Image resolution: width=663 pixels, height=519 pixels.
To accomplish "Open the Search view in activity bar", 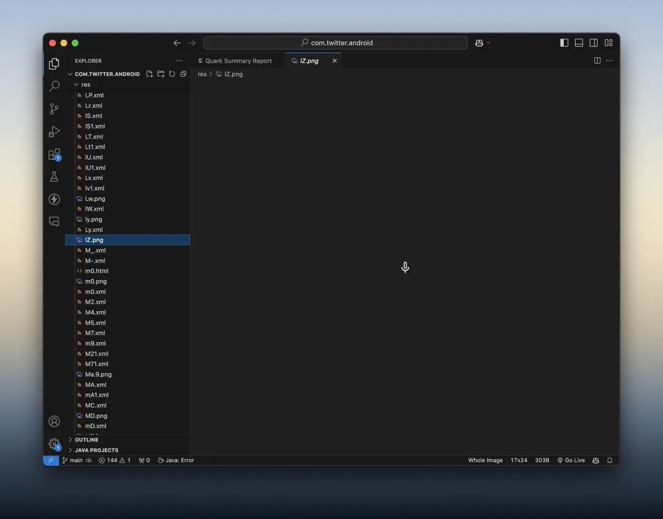I will [x=54, y=86].
